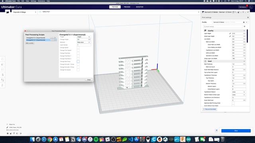Open Spotify from the Dock
The height and width of the screenshot is (143, 255).
pyautogui.click(x=96, y=139)
